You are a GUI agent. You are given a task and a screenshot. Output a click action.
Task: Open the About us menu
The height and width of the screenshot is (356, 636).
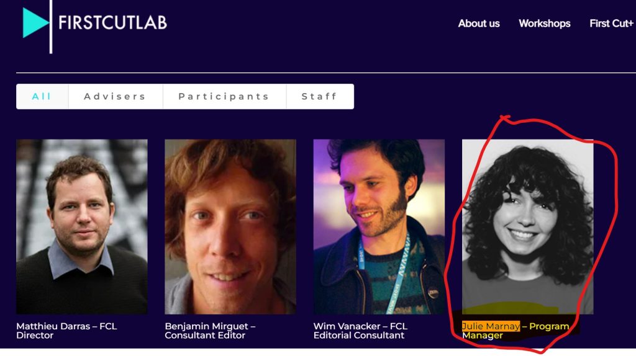coord(478,24)
